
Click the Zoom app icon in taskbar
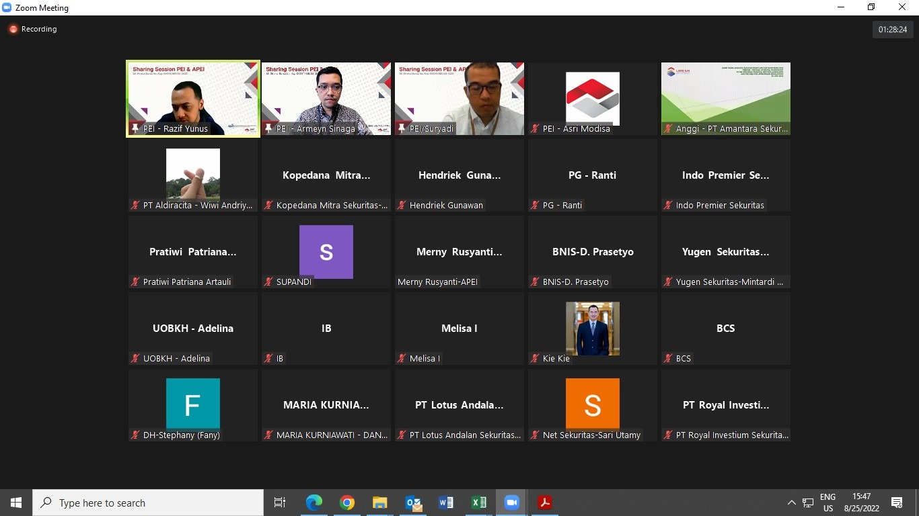[511, 503]
